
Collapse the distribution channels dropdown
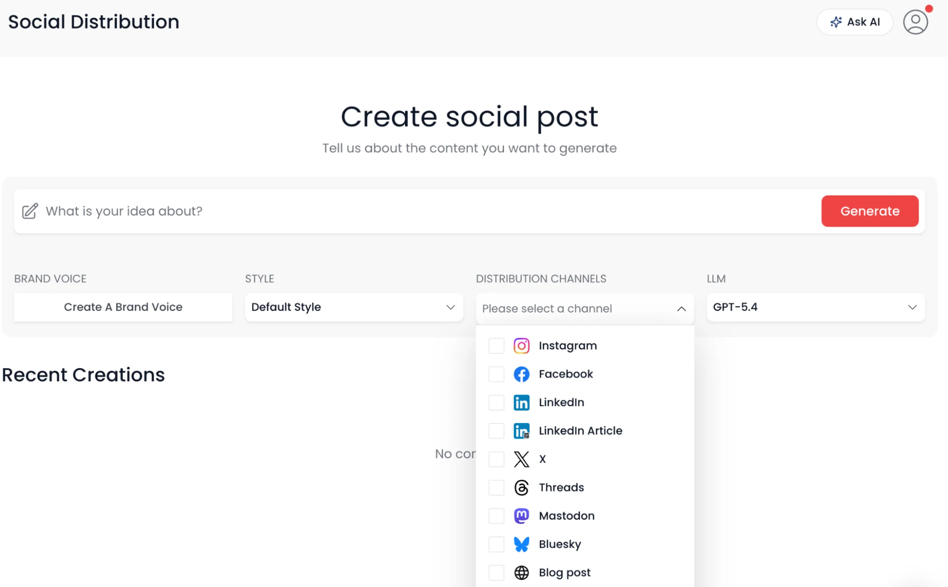pyautogui.click(x=681, y=309)
